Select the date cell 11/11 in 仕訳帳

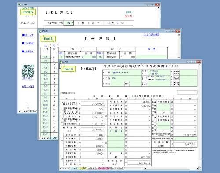tap(45, 108)
